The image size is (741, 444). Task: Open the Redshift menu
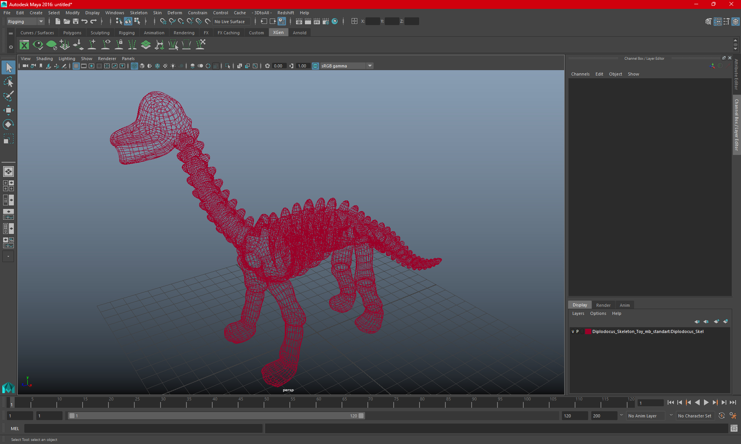click(286, 13)
